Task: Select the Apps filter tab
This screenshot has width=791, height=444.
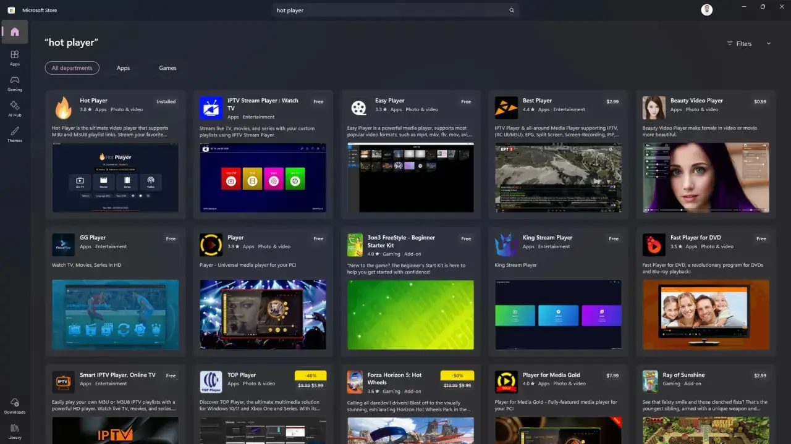Action: pyautogui.click(x=123, y=68)
